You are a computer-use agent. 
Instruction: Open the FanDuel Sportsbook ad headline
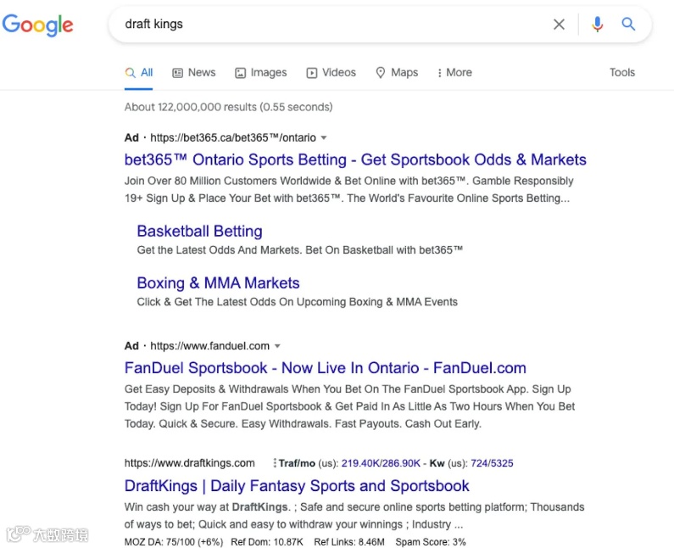point(326,368)
